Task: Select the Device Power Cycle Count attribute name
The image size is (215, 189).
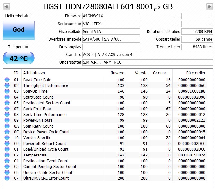Action: coord(47,132)
